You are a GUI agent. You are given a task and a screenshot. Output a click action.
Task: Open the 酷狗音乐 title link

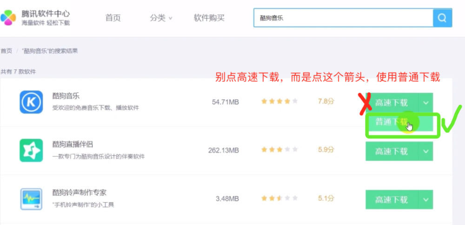(x=66, y=96)
